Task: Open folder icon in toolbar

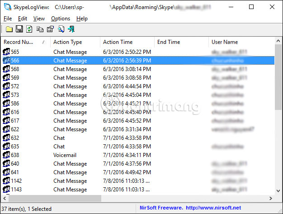Action: [x=9, y=29]
